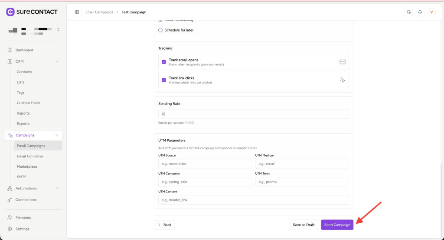Open Connections in the sidebar
Screen dimensions: 444x240
pyautogui.click(x=26, y=200)
